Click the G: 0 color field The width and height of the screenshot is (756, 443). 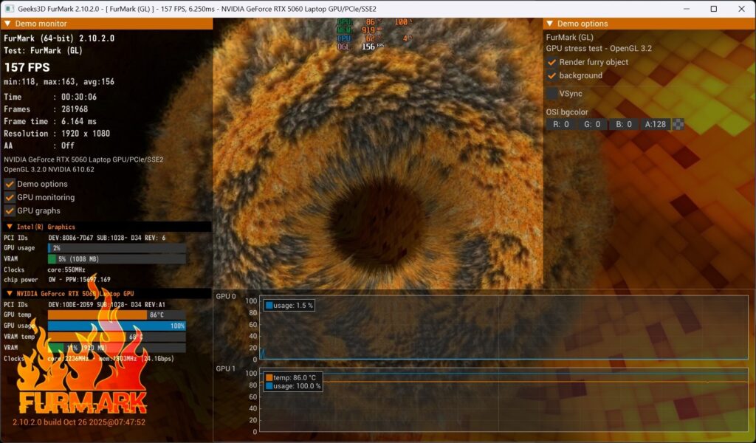[592, 124]
